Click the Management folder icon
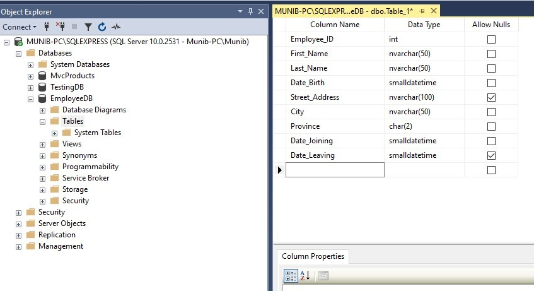Image resolution: width=534 pixels, height=291 pixels. tap(31, 246)
